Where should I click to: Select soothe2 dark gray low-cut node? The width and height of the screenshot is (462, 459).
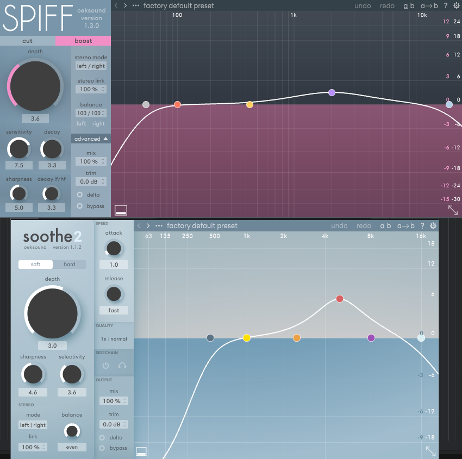pyautogui.click(x=210, y=338)
